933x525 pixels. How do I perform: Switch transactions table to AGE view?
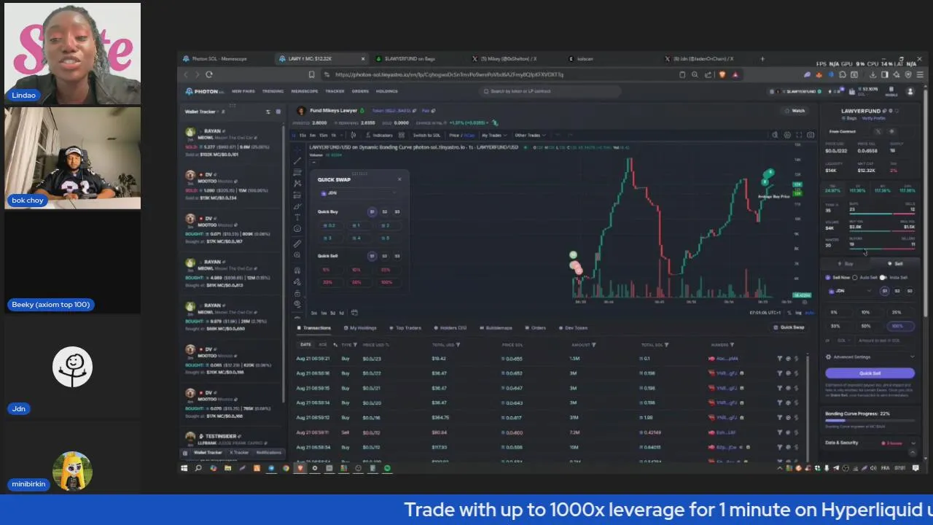click(324, 345)
